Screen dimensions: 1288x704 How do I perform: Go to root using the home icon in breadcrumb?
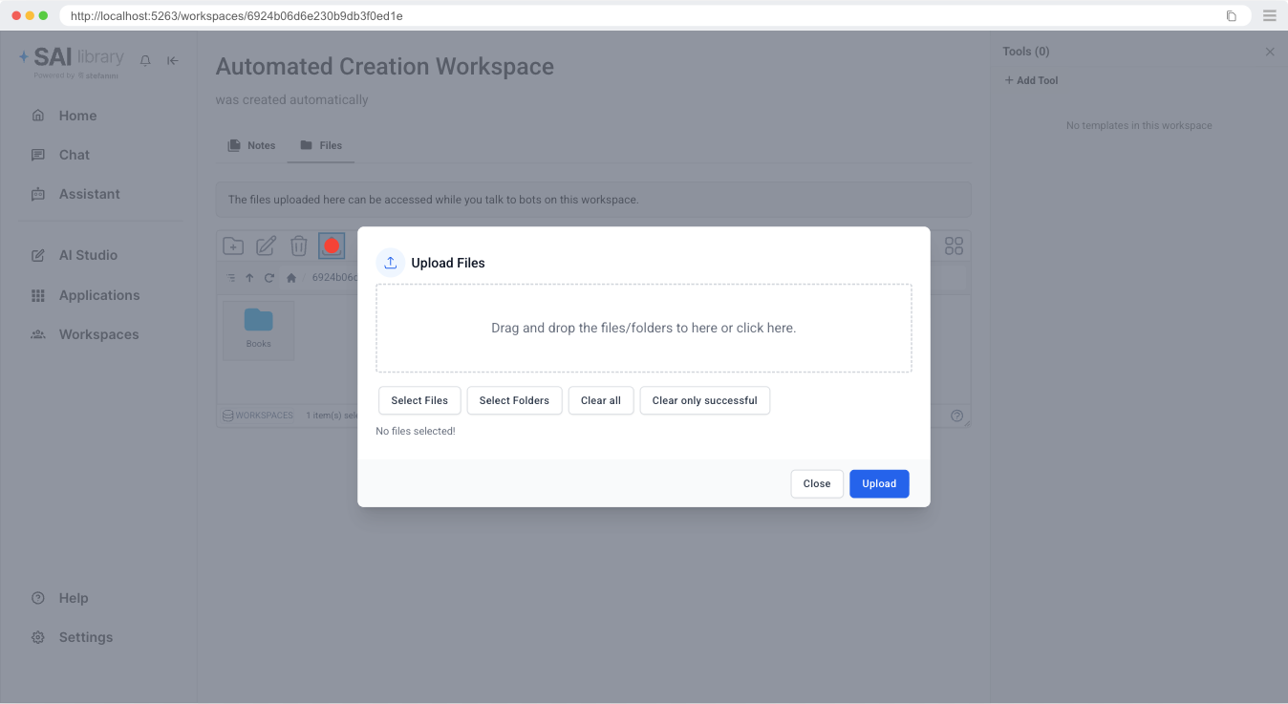coord(291,277)
